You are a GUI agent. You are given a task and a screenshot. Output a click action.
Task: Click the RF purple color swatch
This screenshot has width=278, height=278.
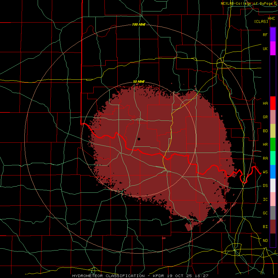point(273,35)
